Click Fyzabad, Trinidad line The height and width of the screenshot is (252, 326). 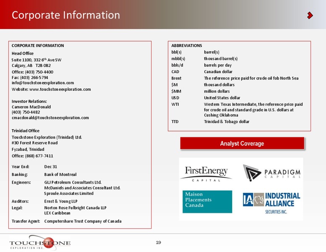point(28,150)
